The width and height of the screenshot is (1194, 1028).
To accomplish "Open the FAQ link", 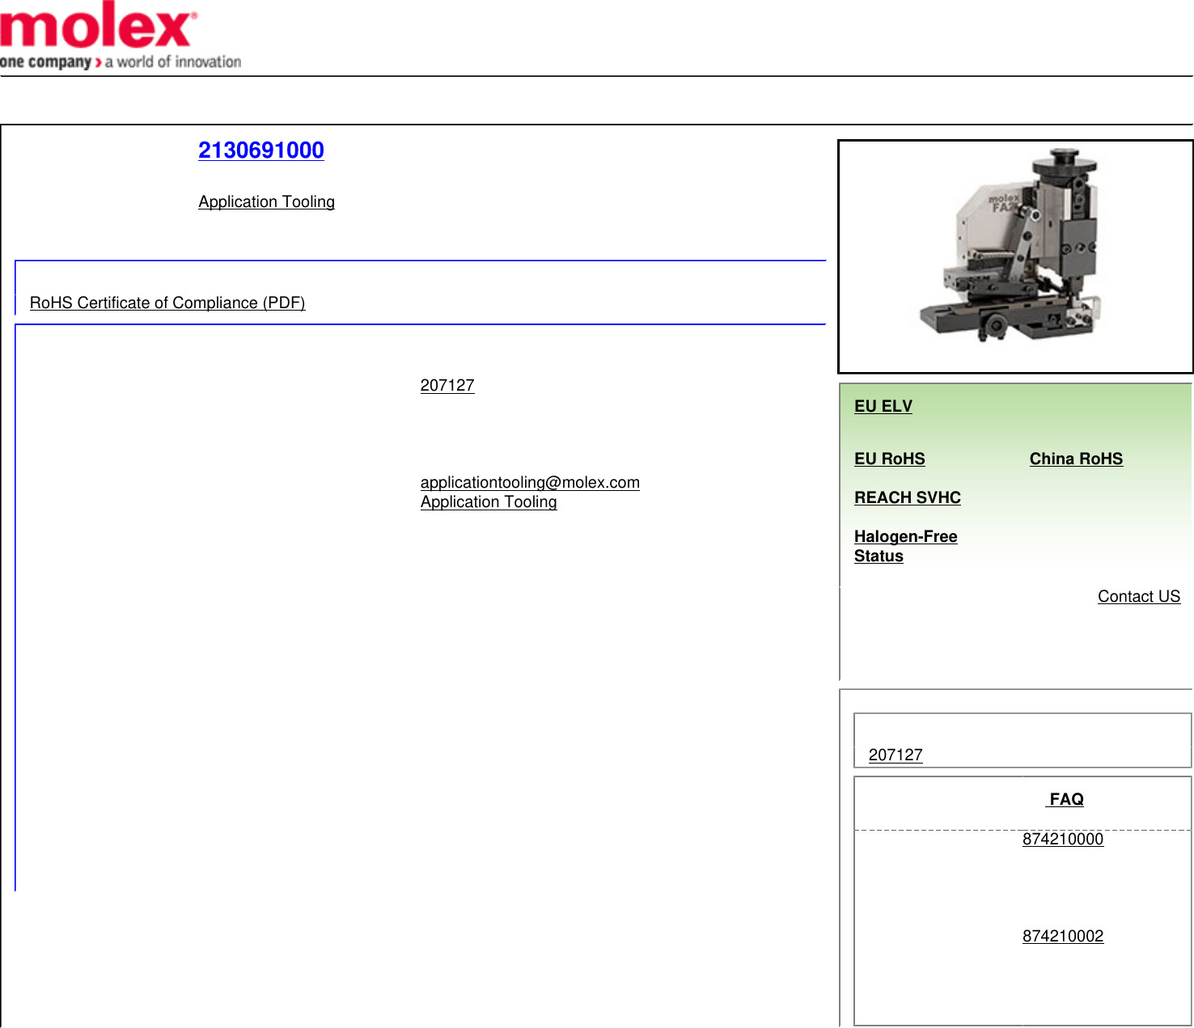I will [x=1065, y=799].
